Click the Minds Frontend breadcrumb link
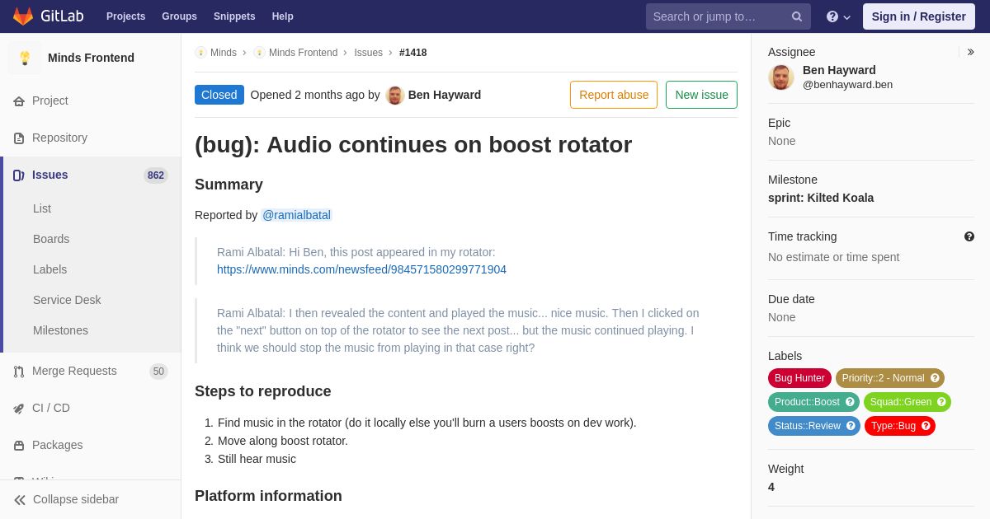The image size is (990, 519). coord(303,53)
